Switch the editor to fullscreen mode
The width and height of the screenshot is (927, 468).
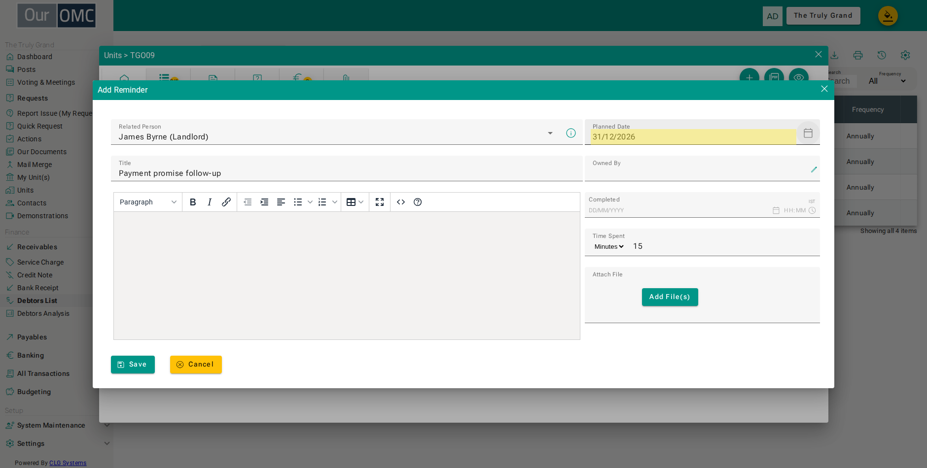pos(380,202)
